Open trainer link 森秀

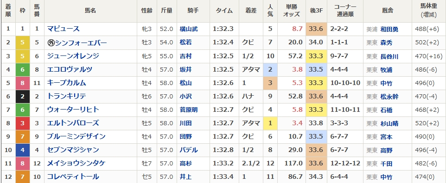(x=386, y=43)
